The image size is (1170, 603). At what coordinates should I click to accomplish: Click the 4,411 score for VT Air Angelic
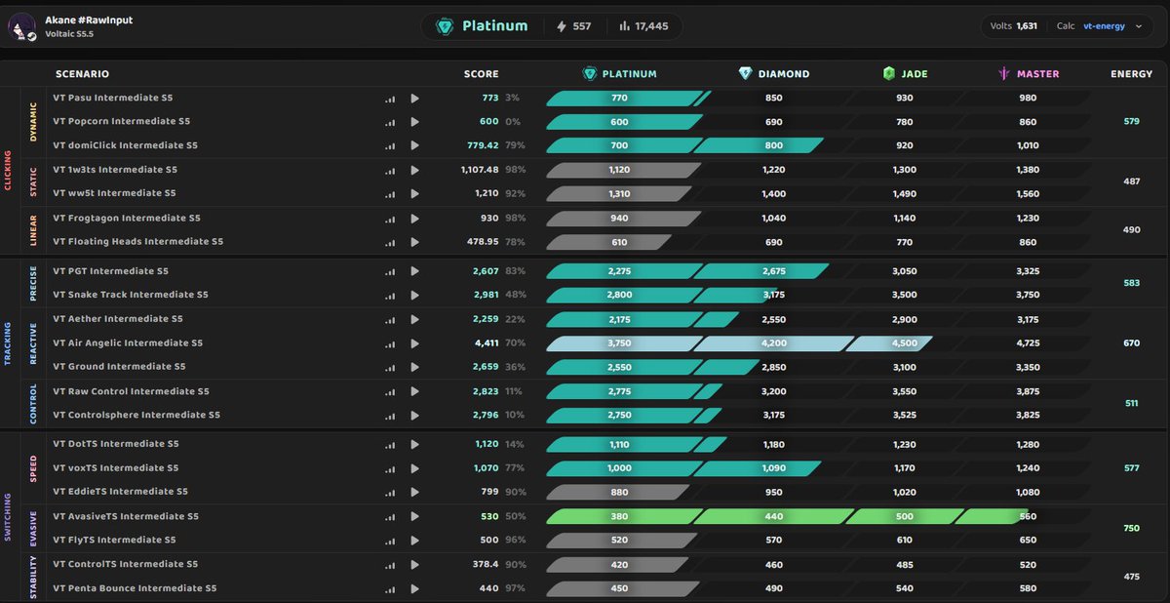pos(486,342)
